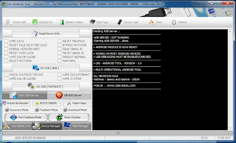Tick the READ GMAIL ID checkbox
236x143 pixels.
60,49
